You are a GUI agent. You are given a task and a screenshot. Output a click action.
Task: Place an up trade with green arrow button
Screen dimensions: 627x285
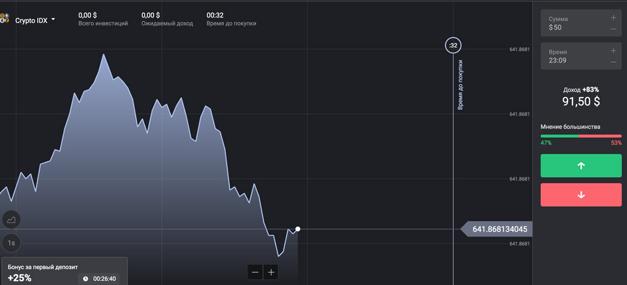click(x=581, y=166)
